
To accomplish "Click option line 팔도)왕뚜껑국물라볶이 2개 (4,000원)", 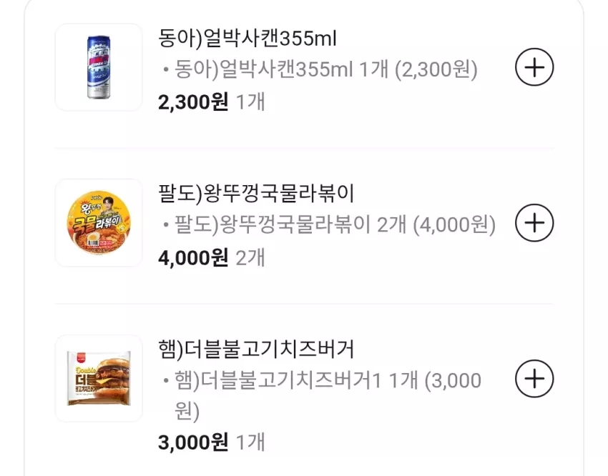I will (x=330, y=225).
